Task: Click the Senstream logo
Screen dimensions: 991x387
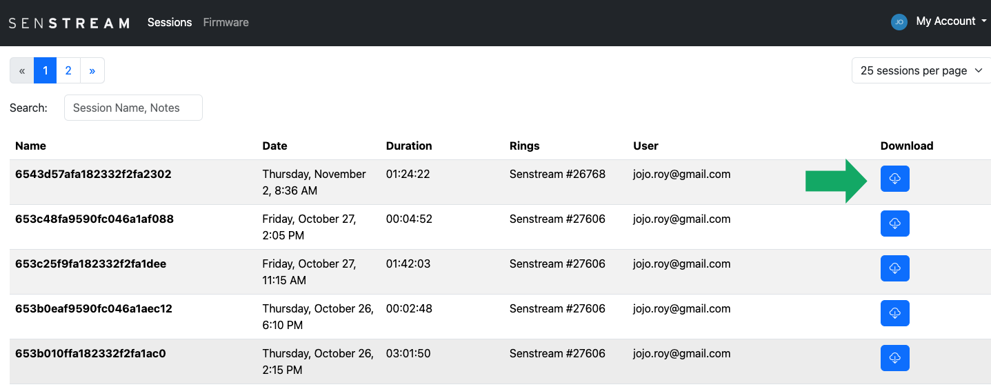Action: (x=69, y=23)
